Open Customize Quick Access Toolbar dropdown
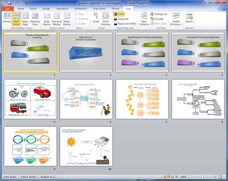Screen dimensions: 228x181 26,3
